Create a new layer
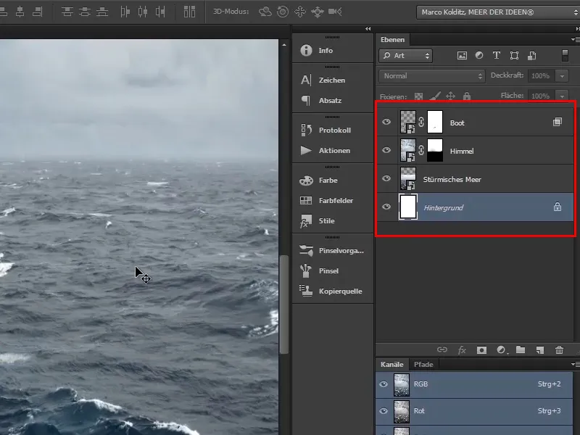This screenshot has width=580, height=435. (540, 350)
